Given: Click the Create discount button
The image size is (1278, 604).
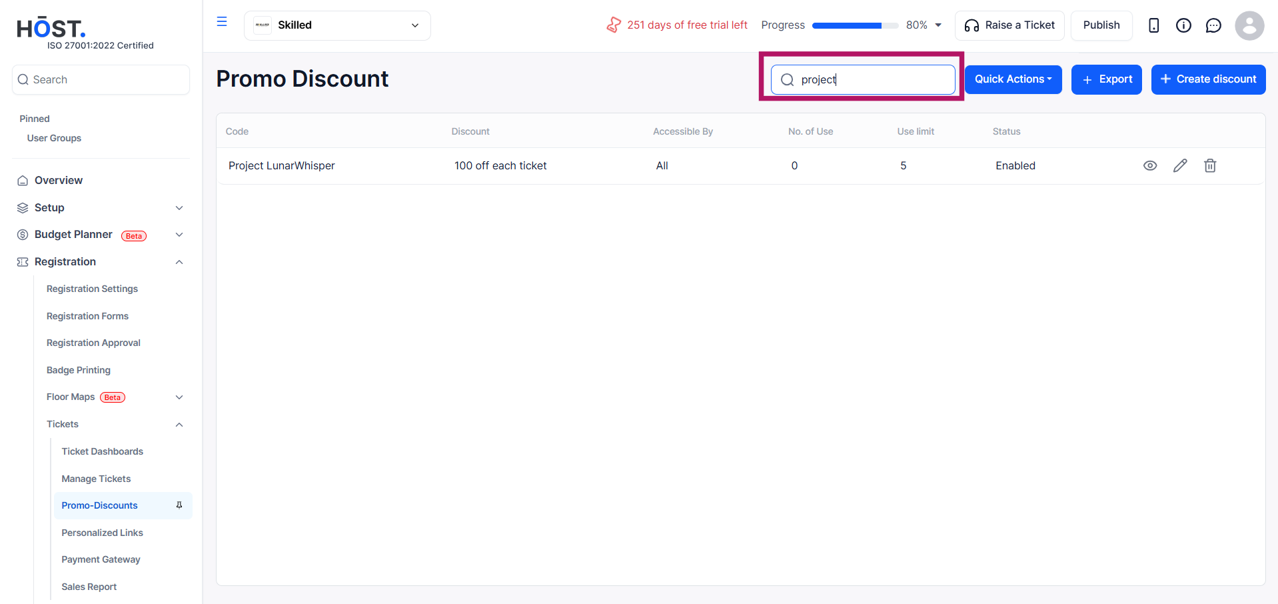Looking at the screenshot, I should pos(1208,79).
